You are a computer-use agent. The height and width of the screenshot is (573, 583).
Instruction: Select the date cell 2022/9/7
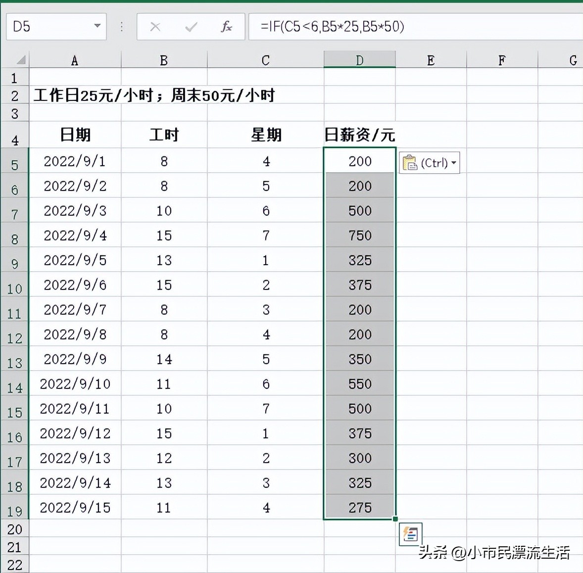pos(75,309)
